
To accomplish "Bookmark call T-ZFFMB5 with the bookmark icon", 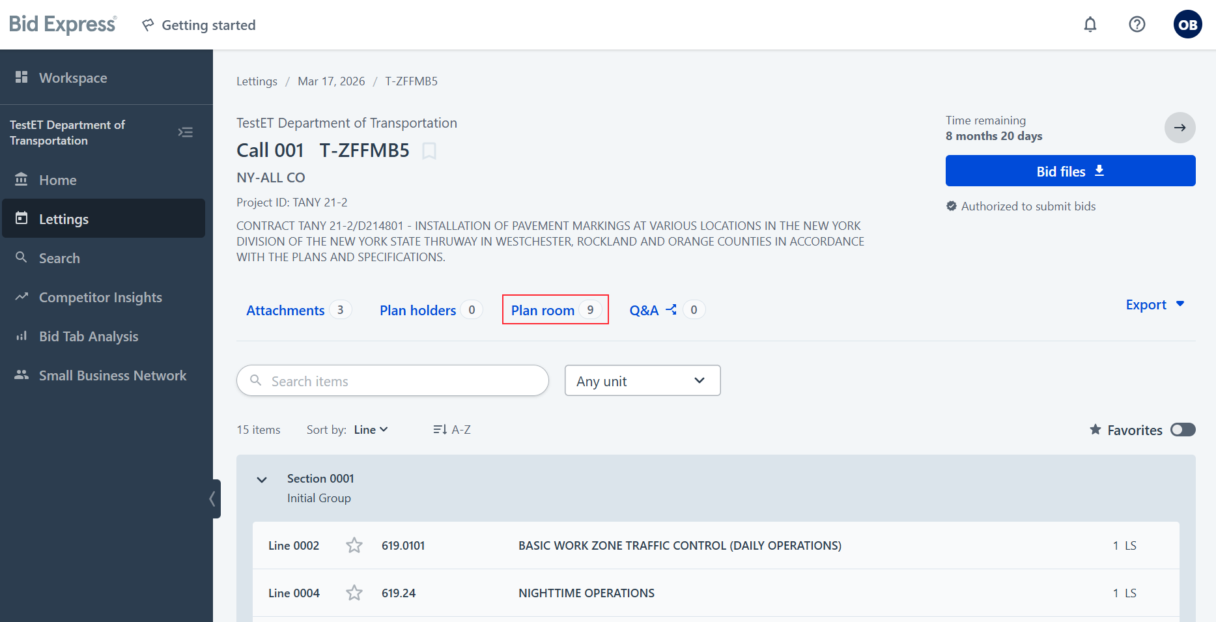I will [429, 151].
